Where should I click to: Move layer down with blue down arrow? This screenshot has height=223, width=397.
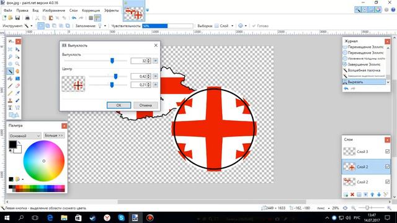379,195
